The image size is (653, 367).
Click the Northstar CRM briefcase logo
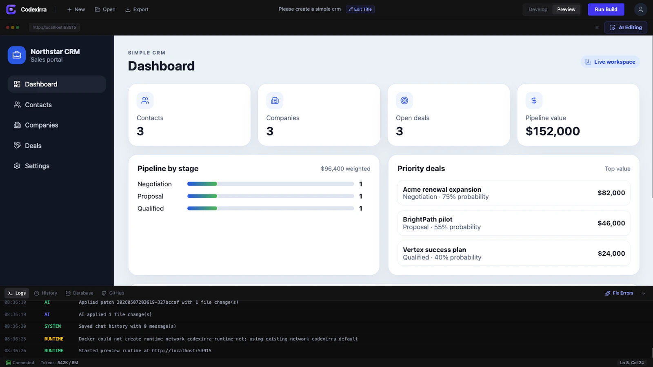pos(17,55)
